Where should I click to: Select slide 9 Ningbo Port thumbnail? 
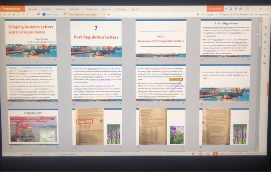pyautogui.click(x=33, y=127)
